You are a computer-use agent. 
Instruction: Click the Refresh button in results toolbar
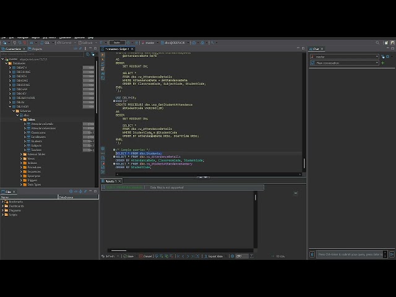click(x=108, y=256)
